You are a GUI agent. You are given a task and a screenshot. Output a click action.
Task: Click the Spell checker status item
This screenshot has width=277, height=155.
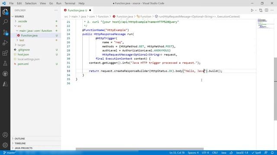[256, 153]
